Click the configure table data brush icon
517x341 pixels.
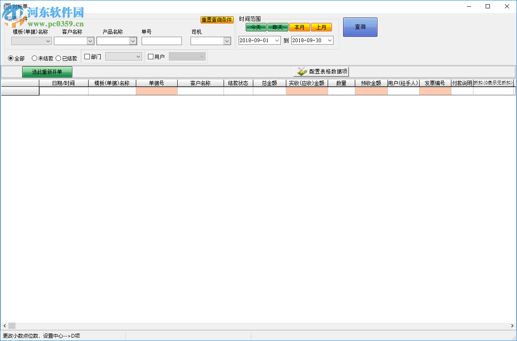tap(301, 71)
